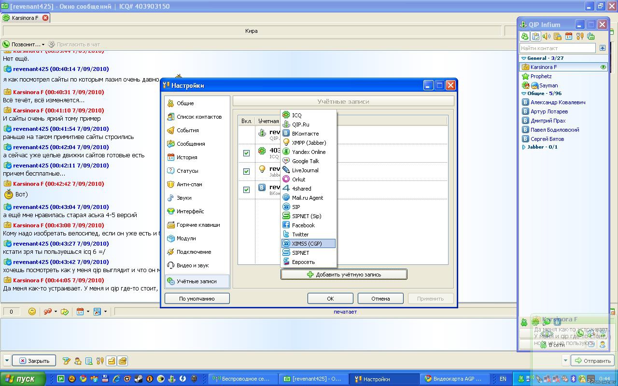Pick Facebook from the account type list
618x386 pixels.
308,225
